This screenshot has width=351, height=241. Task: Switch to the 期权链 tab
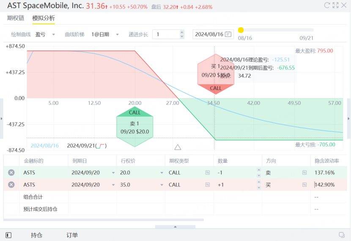pyautogui.click(x=15, y=18)
